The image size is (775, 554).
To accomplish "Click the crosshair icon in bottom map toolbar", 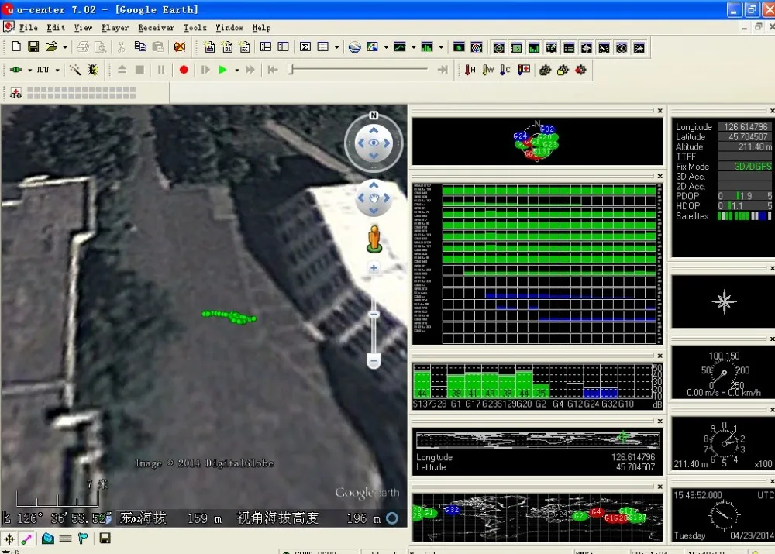I will pos(10,539).
